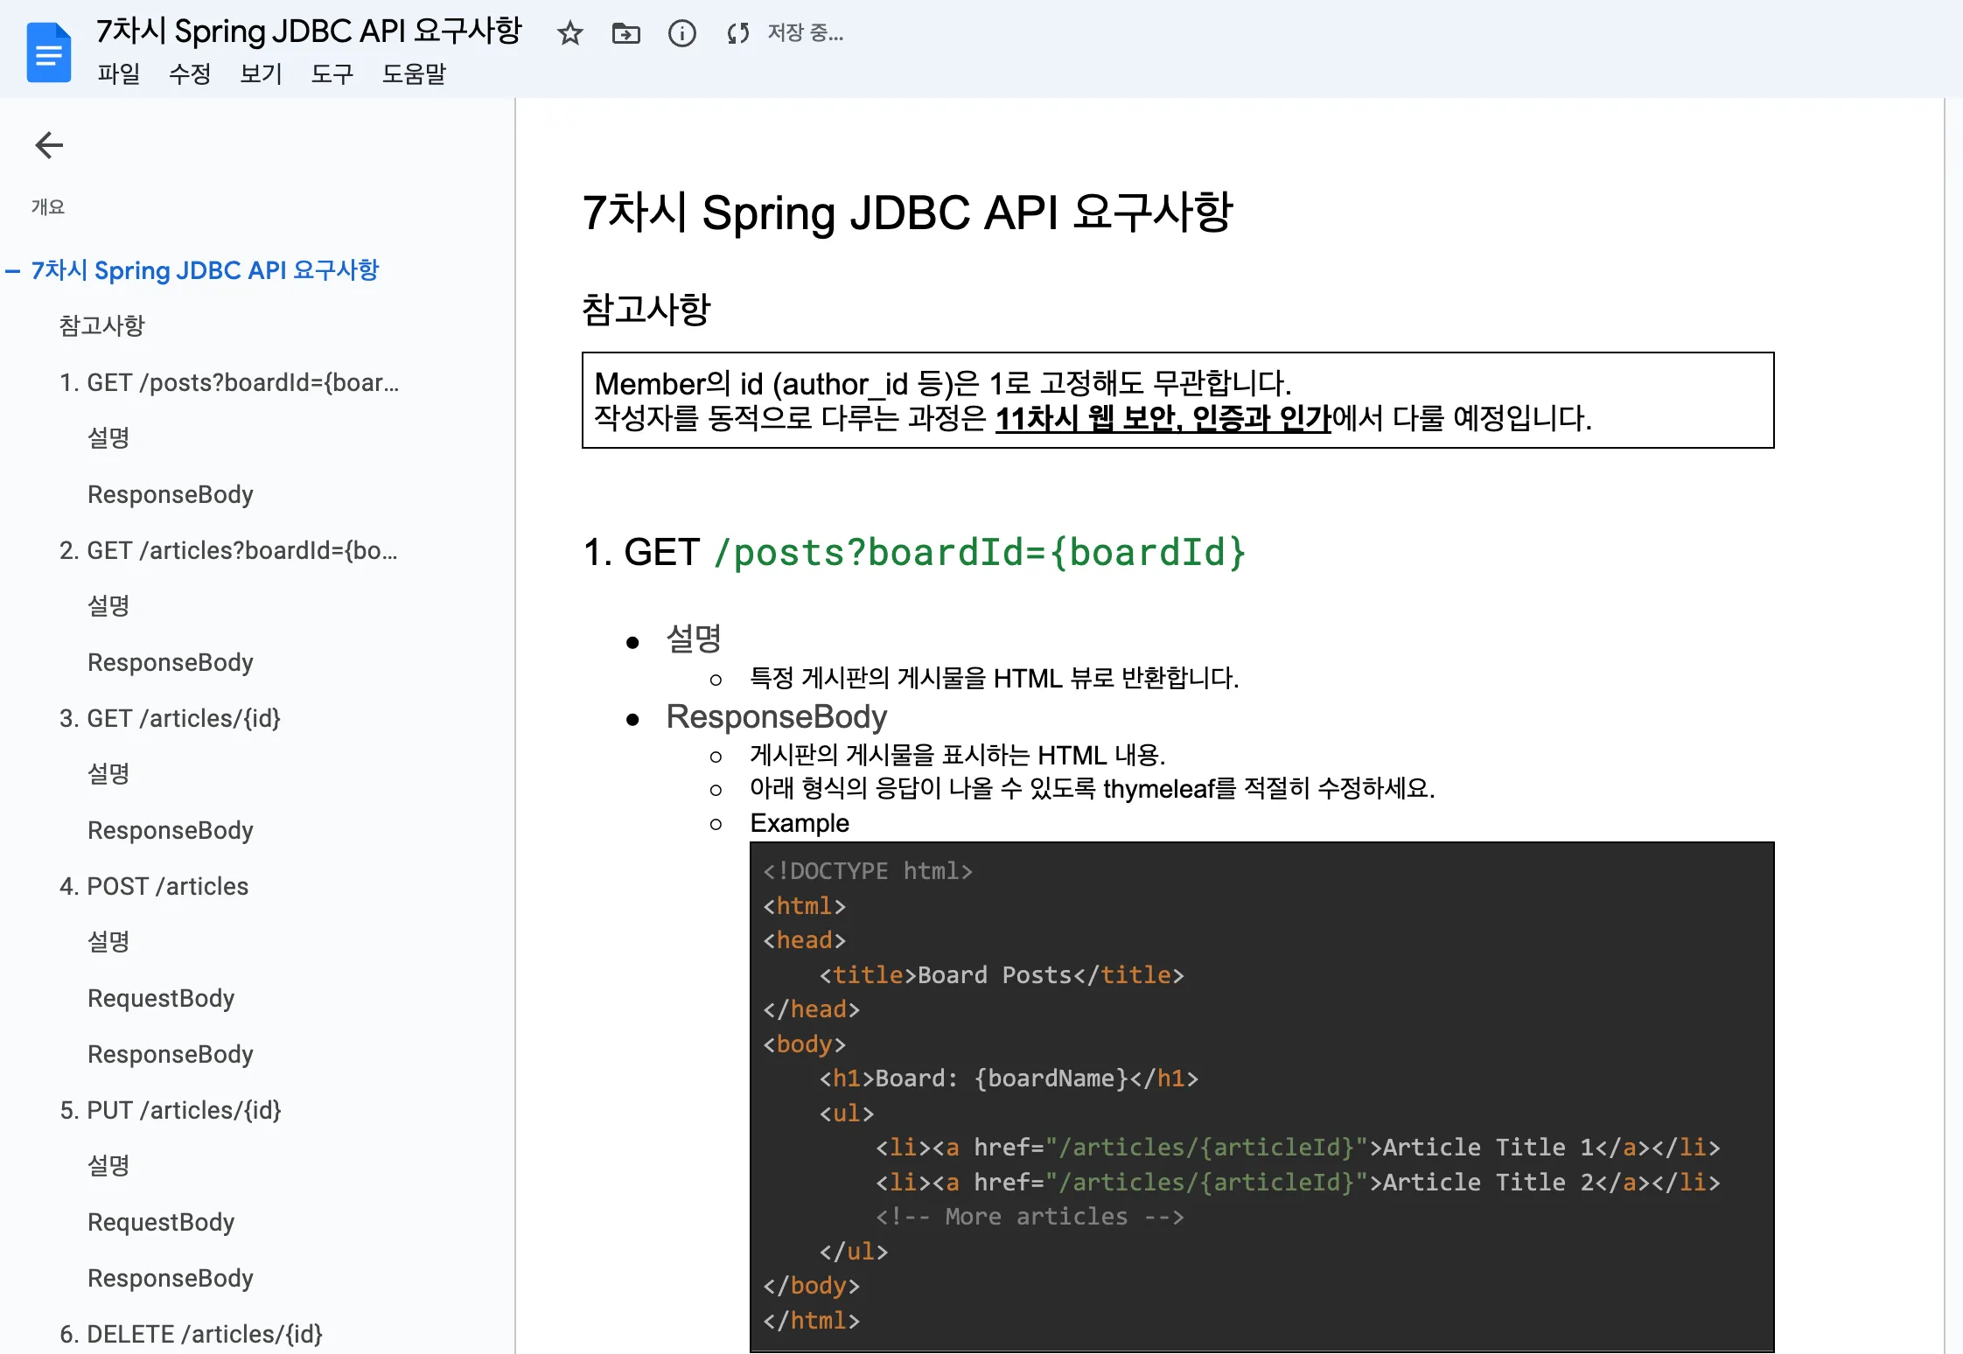Click RequestBody under POST /articles

tap(161, 998)
